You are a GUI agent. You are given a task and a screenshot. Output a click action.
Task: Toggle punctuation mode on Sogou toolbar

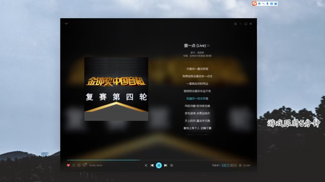[x=263, y=4]
